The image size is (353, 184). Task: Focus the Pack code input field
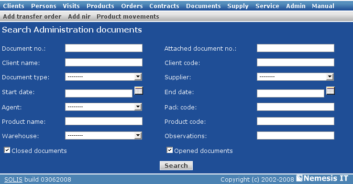[x=296, y=107]
